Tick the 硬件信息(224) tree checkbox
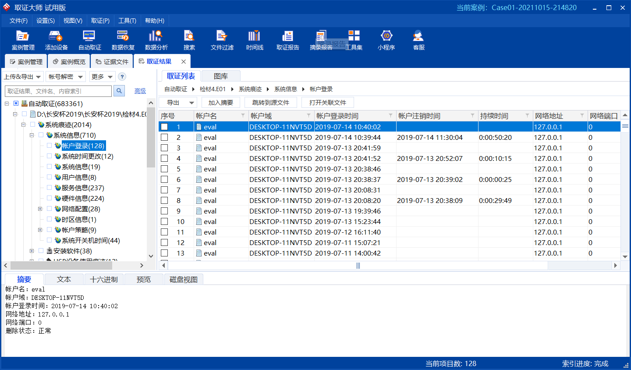This screenshot has height=370, width=631. point(50,198)
